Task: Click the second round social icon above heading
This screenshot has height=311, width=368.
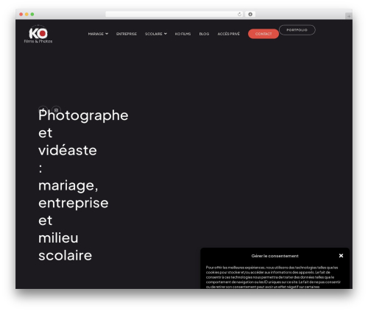Action: tap(56, 110)
